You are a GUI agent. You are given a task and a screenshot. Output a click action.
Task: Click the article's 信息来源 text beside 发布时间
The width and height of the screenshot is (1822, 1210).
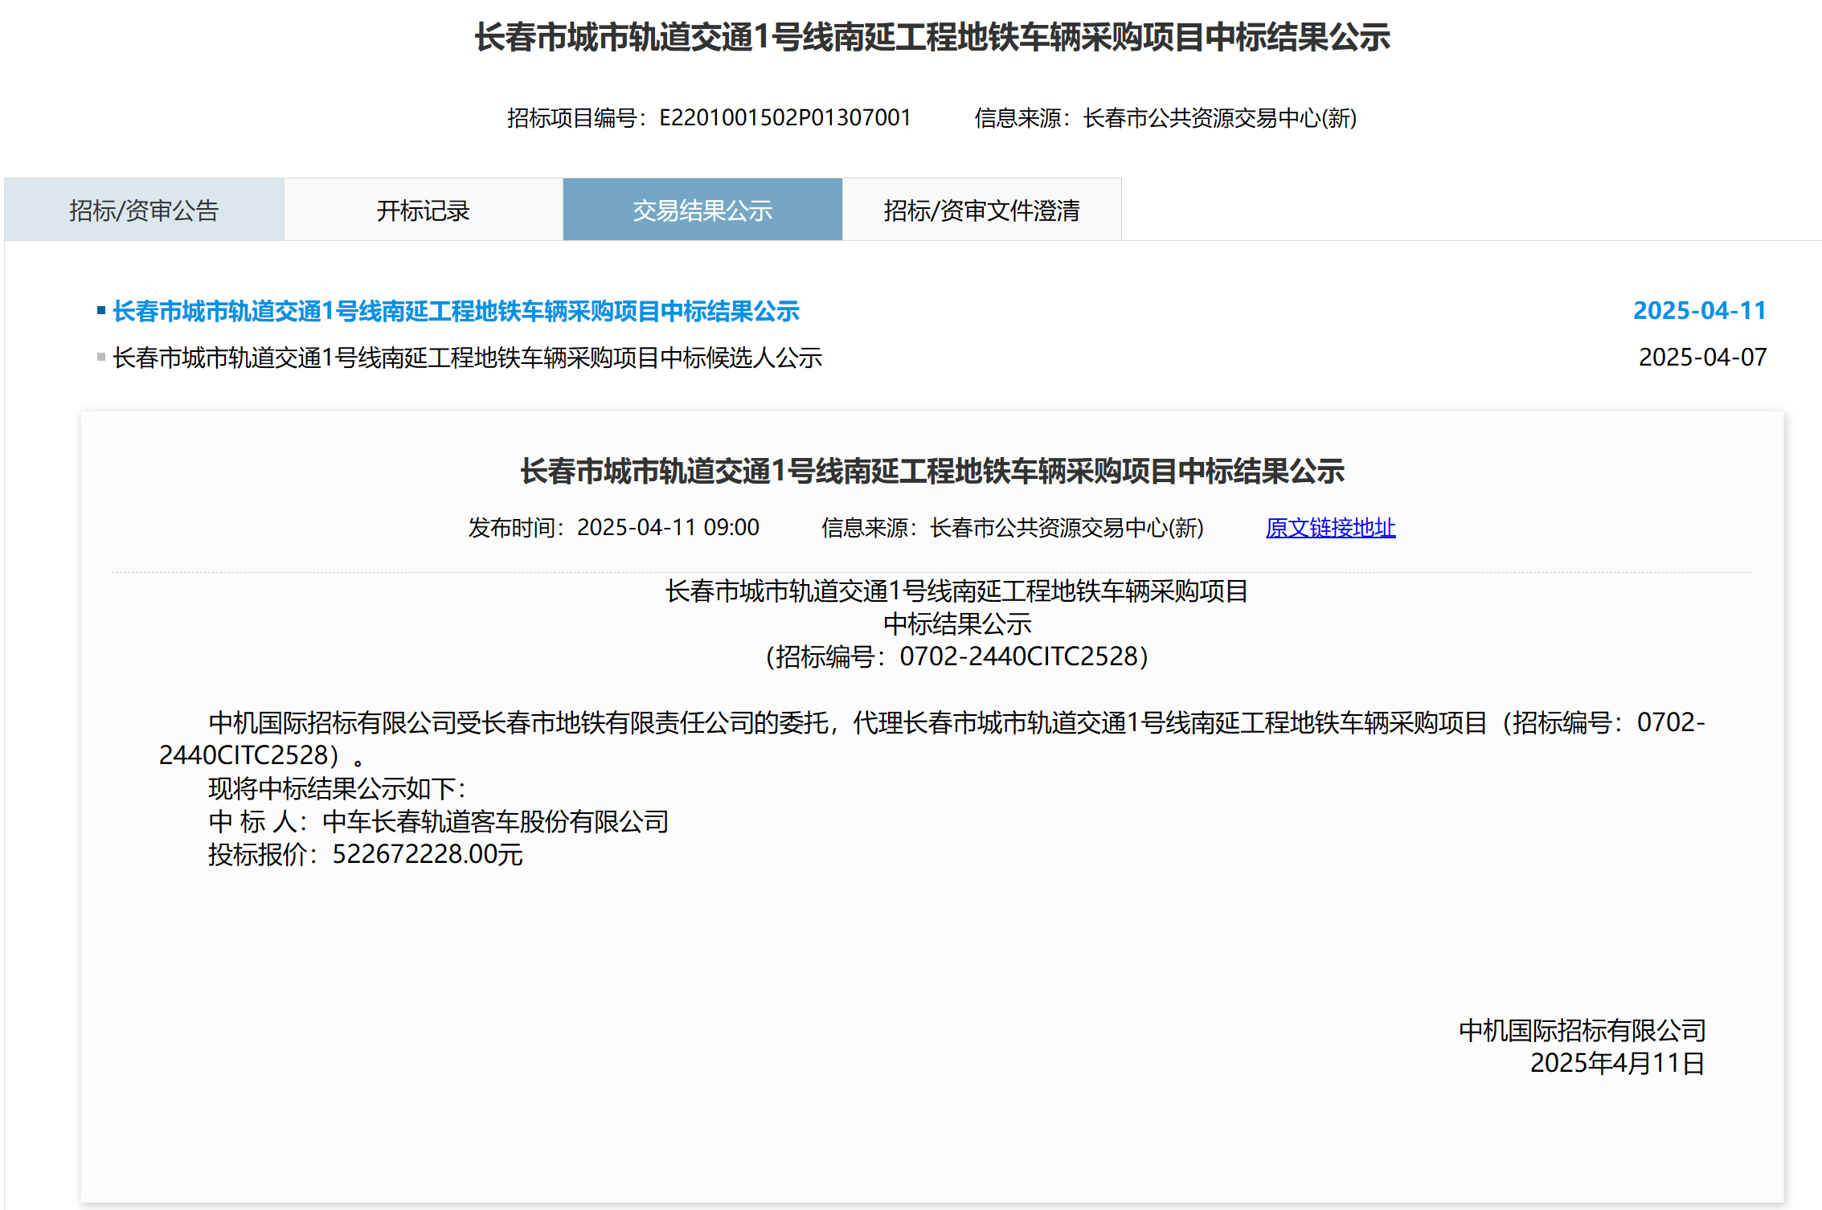pyautogui.click(x=1013, y=528)
